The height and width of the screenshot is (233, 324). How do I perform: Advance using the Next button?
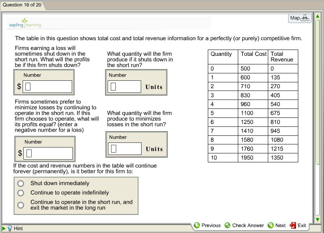pyautogui.click(x=276, y=225)
